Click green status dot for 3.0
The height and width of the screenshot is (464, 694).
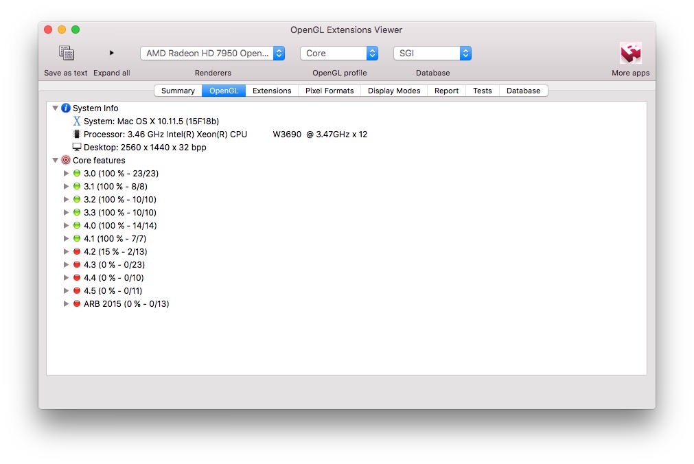(x=77, y=173)
